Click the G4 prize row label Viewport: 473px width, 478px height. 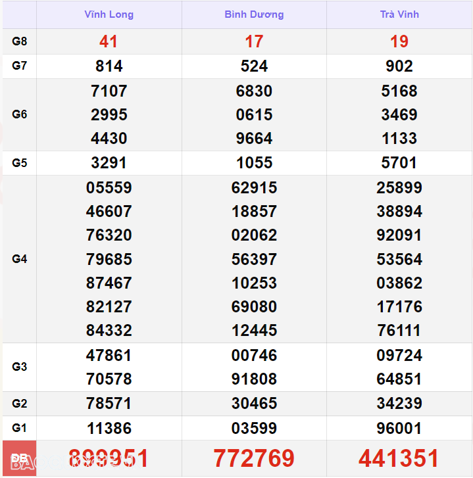coord(20,259)
